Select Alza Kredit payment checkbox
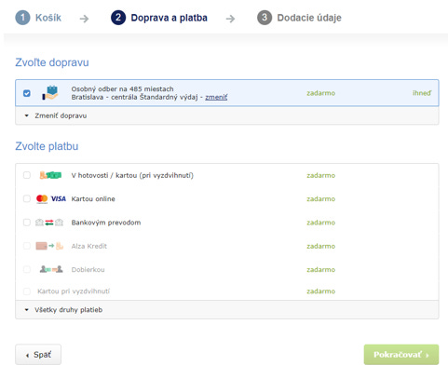The image size is (448, 379). tap(27, 246)
